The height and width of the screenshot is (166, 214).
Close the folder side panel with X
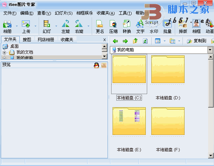105,40
